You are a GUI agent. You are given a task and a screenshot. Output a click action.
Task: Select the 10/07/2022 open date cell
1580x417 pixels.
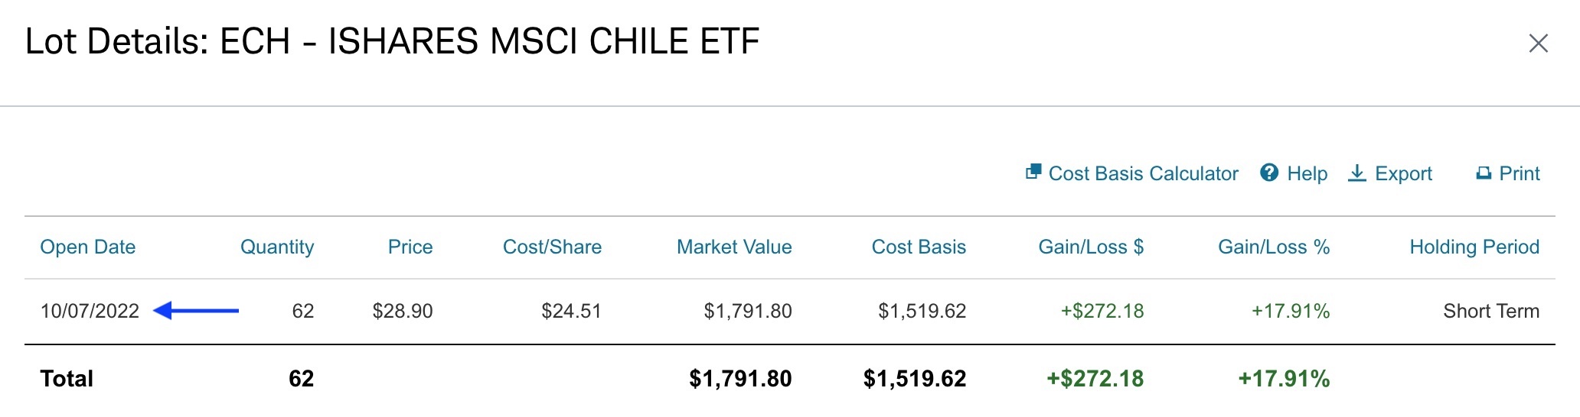pos(90,311)
